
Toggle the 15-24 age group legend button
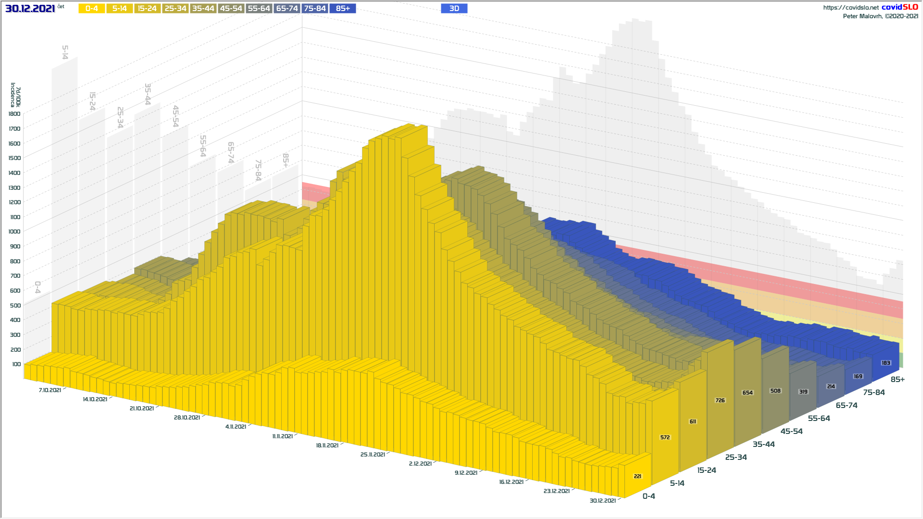click(x=147, y=9)
